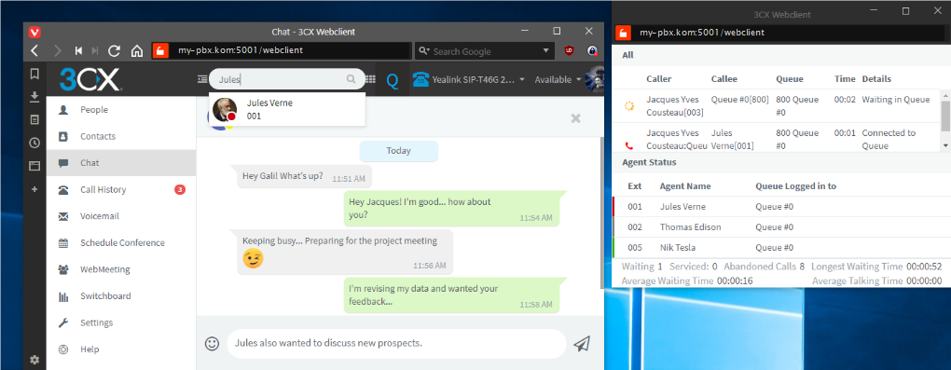
Task: Go to the browser home page
Action: [137, 51]
